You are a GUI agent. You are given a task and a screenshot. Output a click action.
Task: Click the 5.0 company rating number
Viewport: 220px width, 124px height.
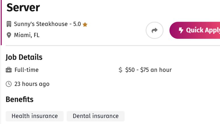[x=77, y=24]
